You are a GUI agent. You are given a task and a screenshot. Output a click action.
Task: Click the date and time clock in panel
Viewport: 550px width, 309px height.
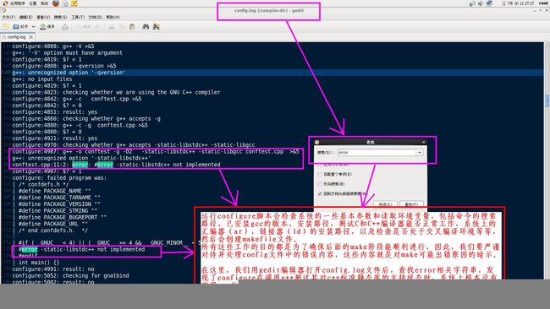point(517,3)
